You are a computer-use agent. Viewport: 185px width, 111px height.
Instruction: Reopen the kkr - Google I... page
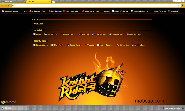tap(138, 45)
